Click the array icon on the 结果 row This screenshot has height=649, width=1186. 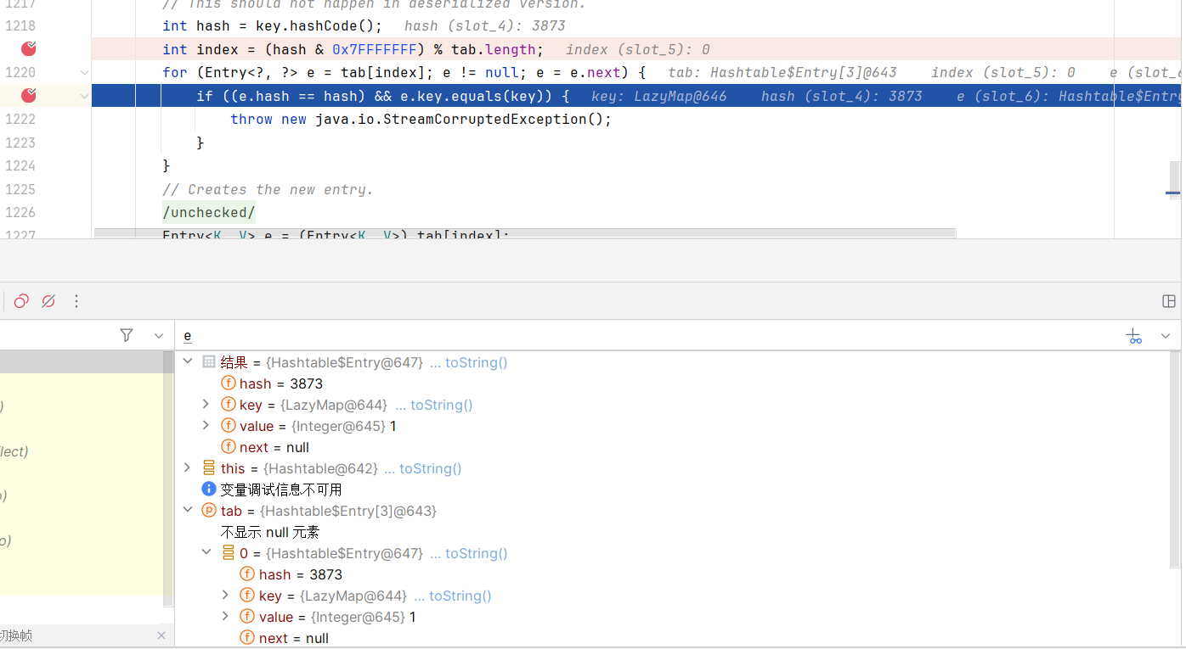(x=209, y=361)
